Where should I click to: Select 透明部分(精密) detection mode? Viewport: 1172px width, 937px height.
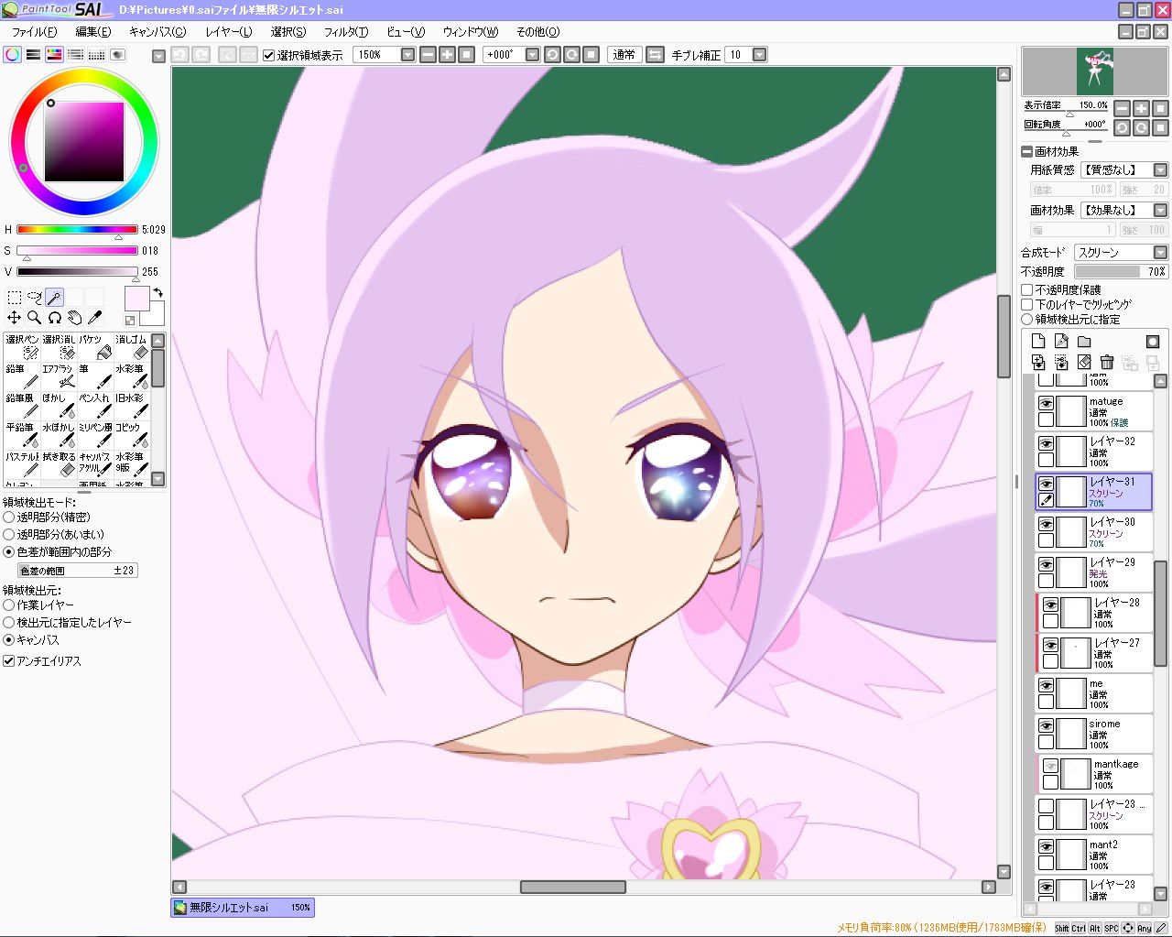point(8,518)
